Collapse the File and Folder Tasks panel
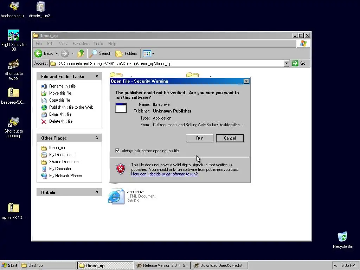Image resolution: width=360 pixels, height=270 pixels. pos(97,76)
